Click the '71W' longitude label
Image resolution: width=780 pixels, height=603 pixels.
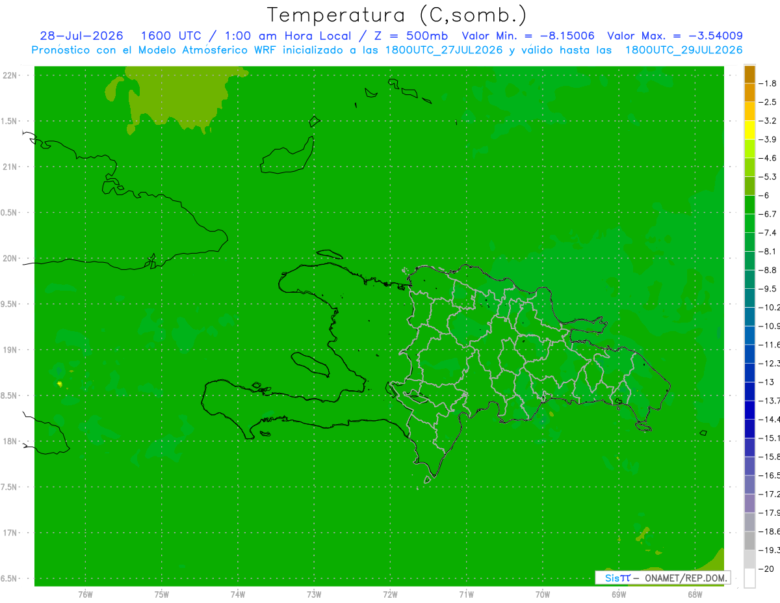466,594
